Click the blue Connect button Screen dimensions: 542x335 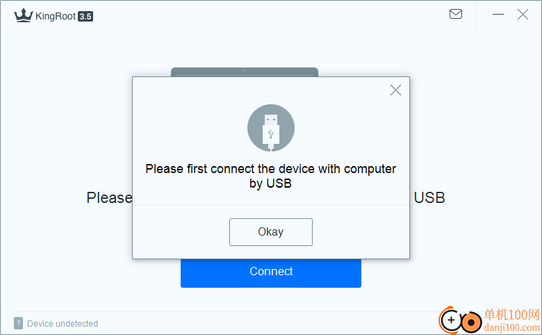[271, 273]
